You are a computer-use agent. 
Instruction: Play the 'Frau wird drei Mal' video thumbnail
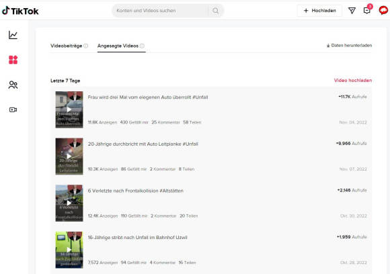[69, 109]
